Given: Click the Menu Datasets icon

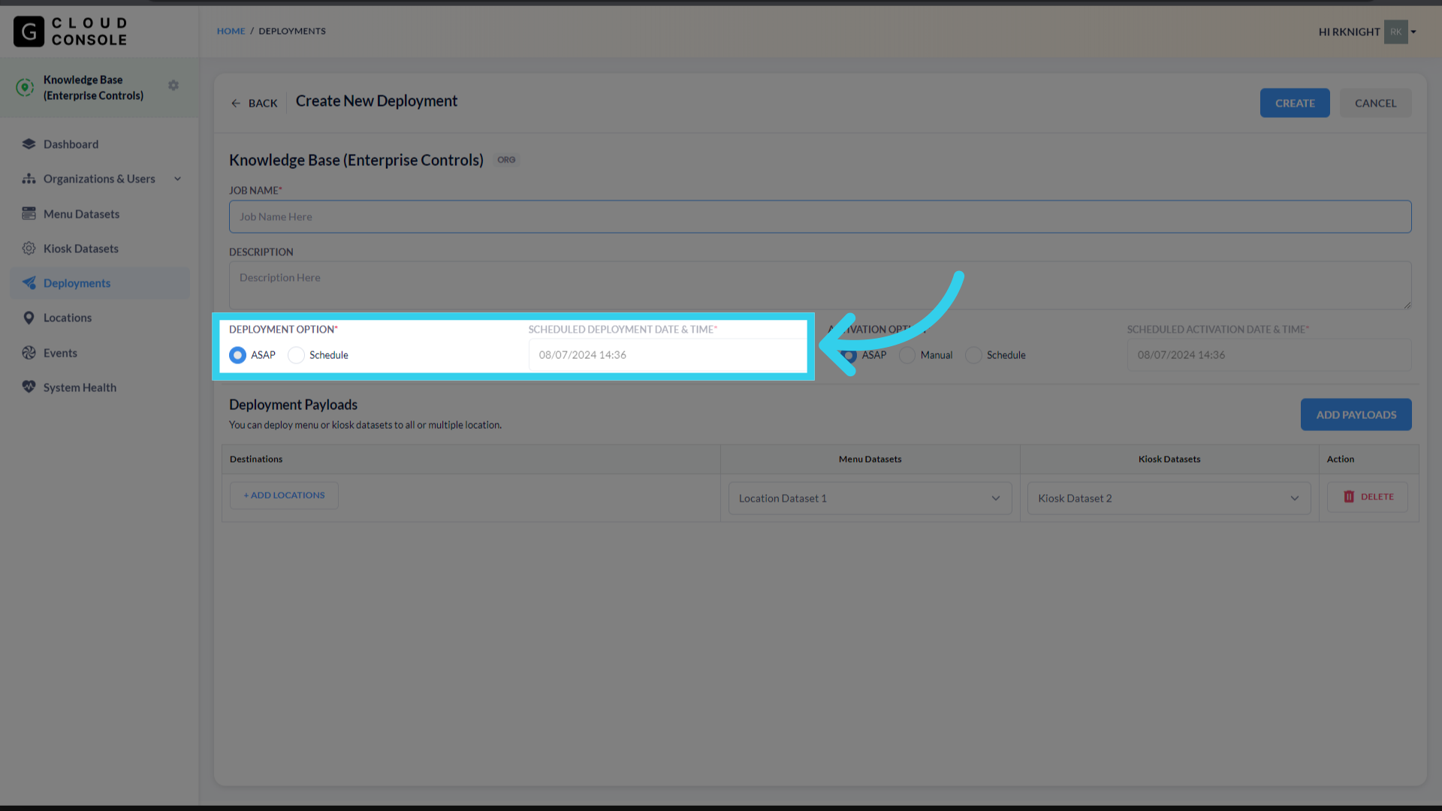Looking at the screenshot, I should tap(29, 213).
